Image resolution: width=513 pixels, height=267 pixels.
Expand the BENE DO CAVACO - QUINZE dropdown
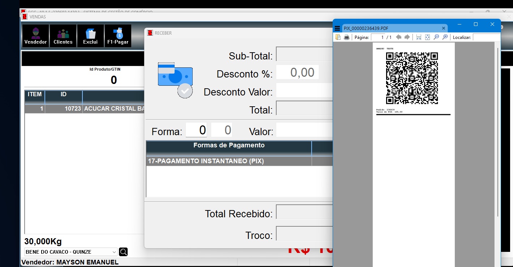click(x=114, y=252)
